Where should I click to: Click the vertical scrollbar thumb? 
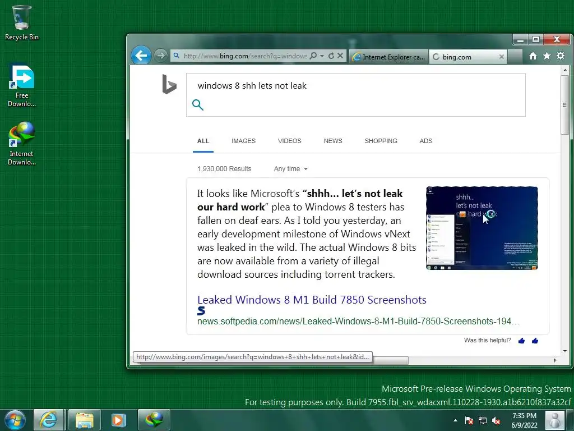coord(565,105)
